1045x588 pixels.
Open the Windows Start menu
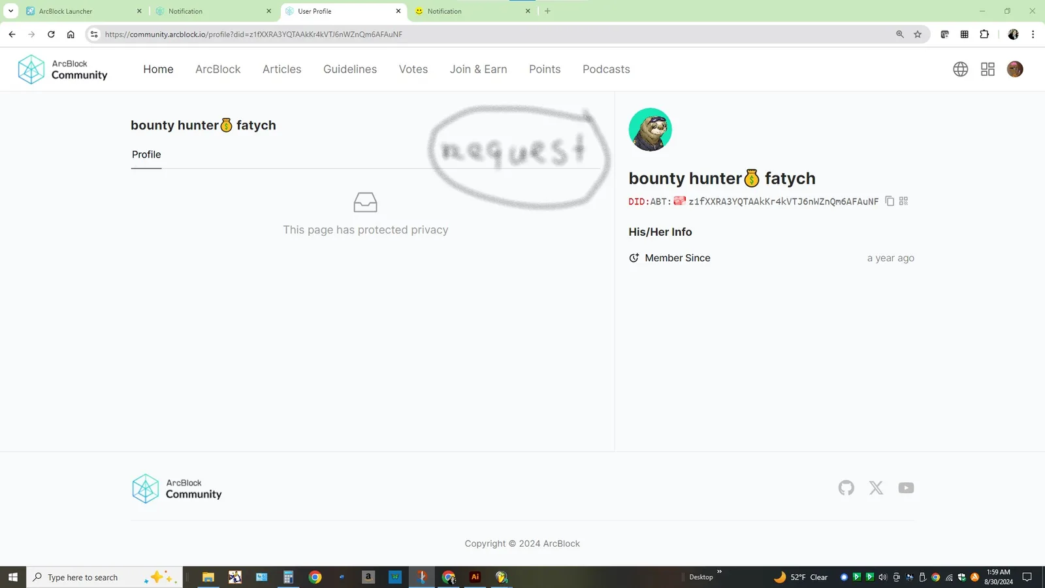coord(12,577)
